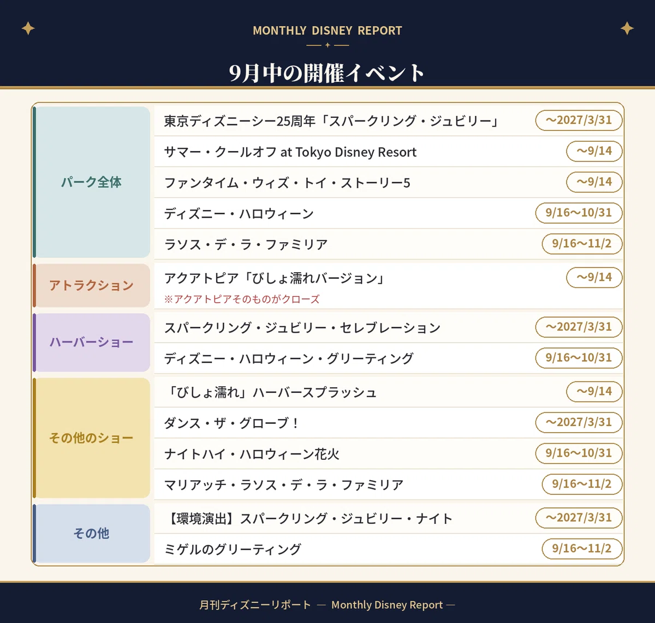
Task: Open the ラソス・デ・ラ・ファミリア event entry
Action: click(389, 244)
